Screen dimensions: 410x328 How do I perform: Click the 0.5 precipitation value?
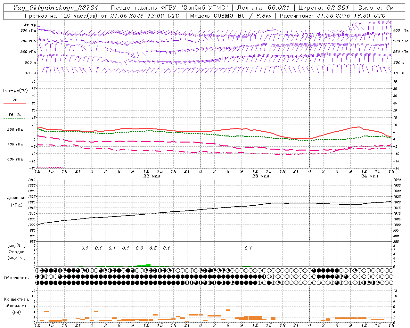(x=153, y=248)
